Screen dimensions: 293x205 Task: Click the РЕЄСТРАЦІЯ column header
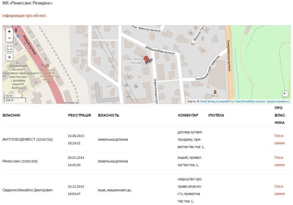pos(79,116)
